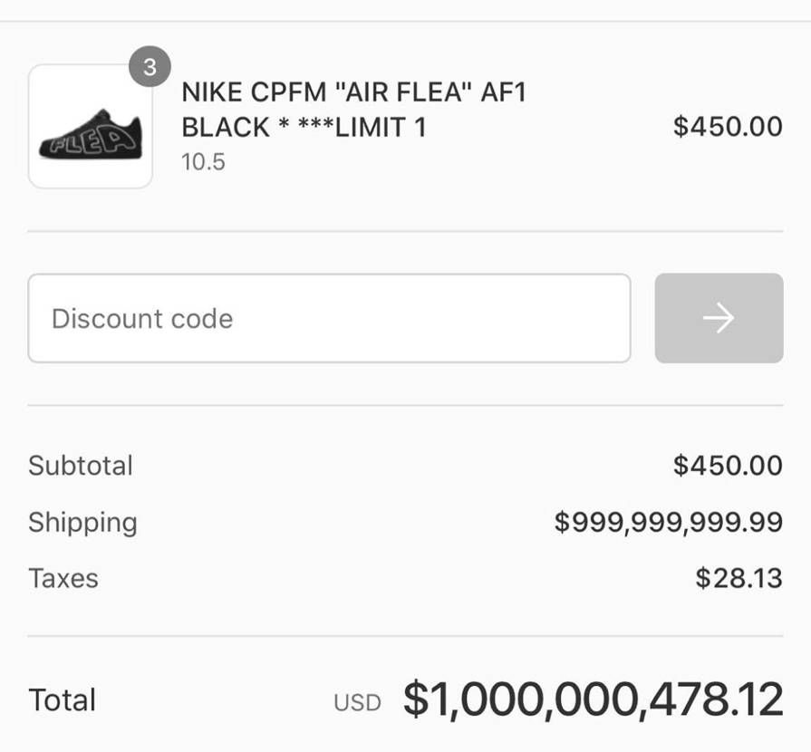The width and height of the screenshot is (811, 752).
Task: Click the $450.00 amount in Subtotal row
Action: pos(727,466)
